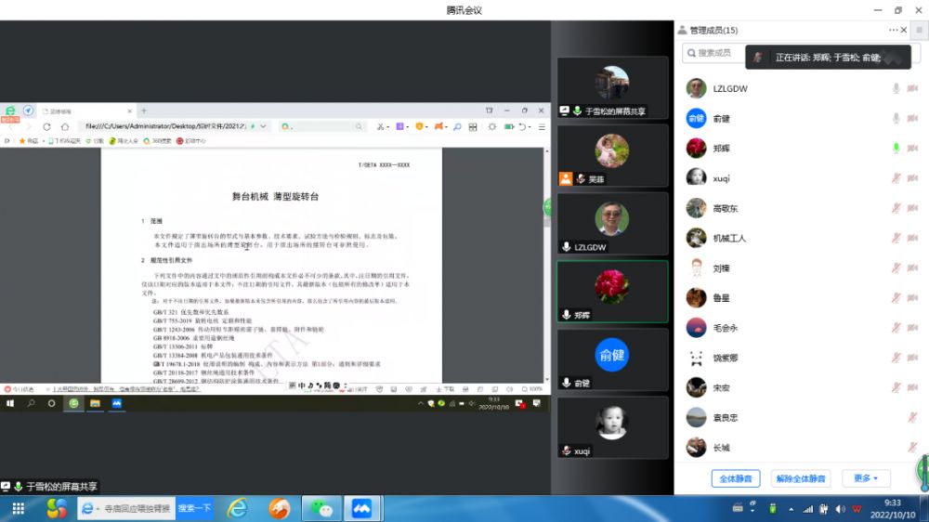The height and width of the screenshot is (522, 929).
Task: Click the magnifier find icon in toolbar
Action: (x=457, y=126)
